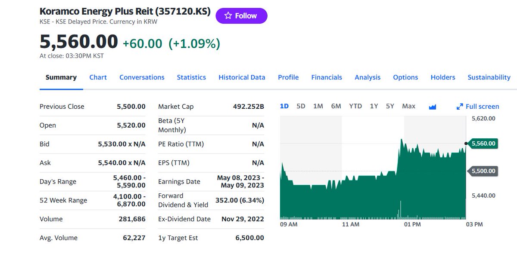Click the 5,620.00 chart axis label
This screenshot has height=263, width=517.
(483, 119)
